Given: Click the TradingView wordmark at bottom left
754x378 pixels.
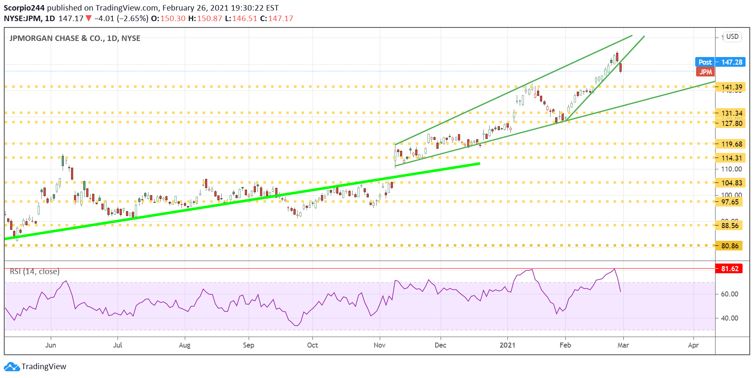Looking at the screenshot, I should pyautogui.click(x=44, y=367).
